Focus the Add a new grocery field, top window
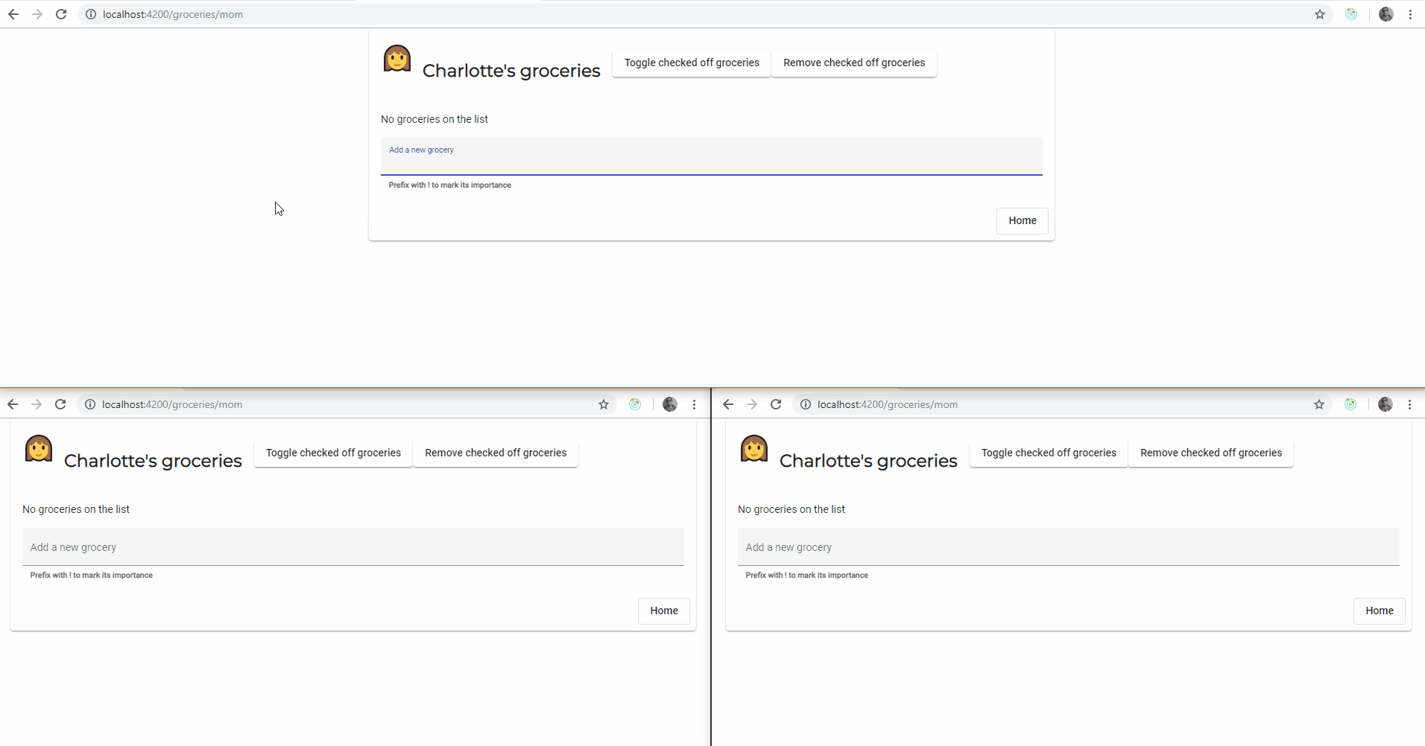1425x746 pixels. (x=712, y=157)
